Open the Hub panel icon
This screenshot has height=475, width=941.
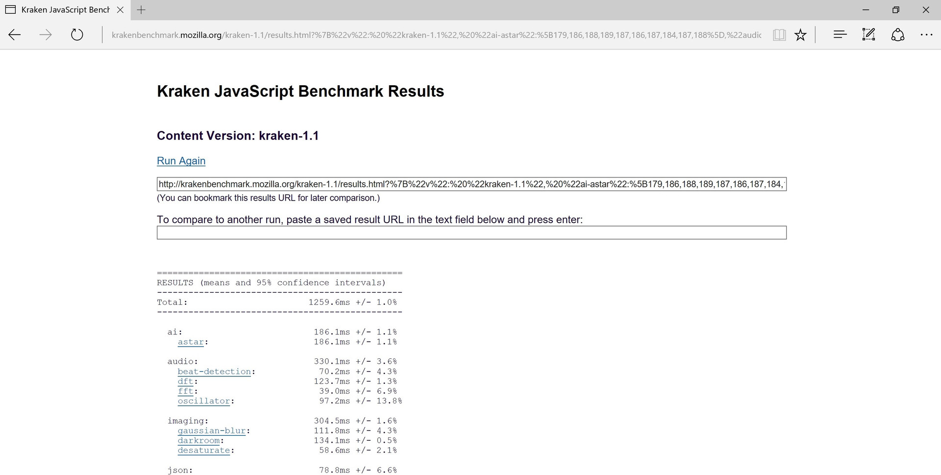click(x=840, y=34)
